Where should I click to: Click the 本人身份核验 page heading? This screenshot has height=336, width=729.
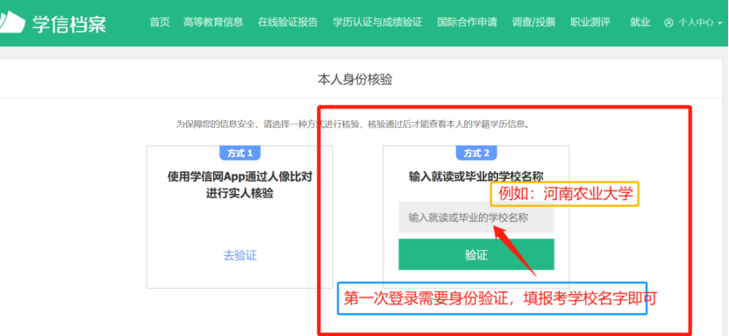point(354,80)
